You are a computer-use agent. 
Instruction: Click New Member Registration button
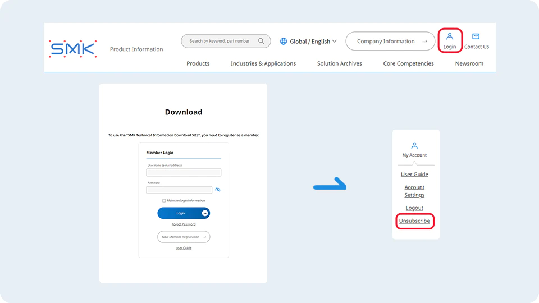[x=184, y=237]
